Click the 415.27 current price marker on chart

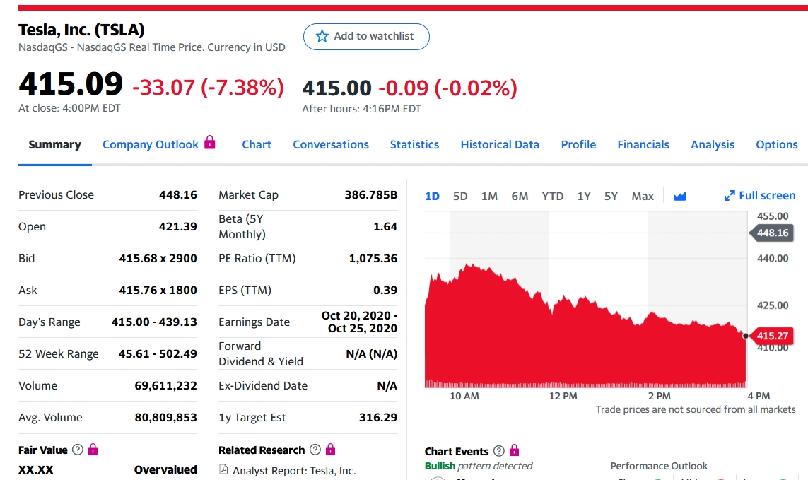pos(772,336)
